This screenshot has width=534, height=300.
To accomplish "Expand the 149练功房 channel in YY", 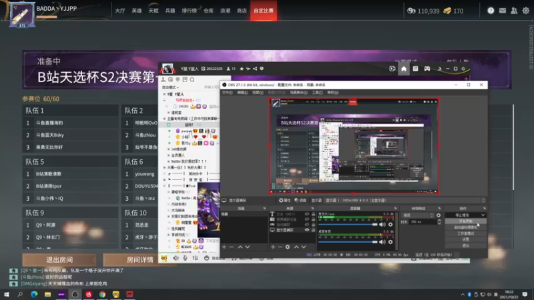I will pyautogui.click(x=169, y=149).
